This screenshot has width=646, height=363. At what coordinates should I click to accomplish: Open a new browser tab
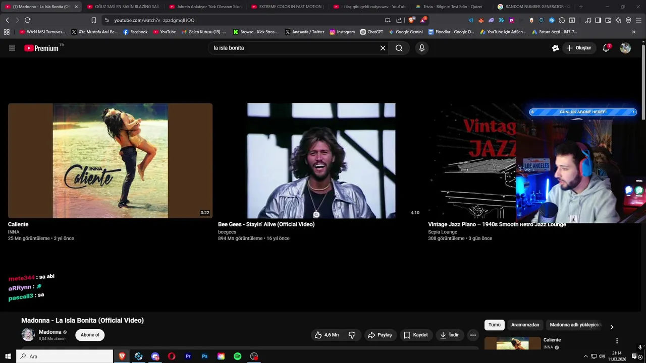pyautogui.click(x=581, y=7)
